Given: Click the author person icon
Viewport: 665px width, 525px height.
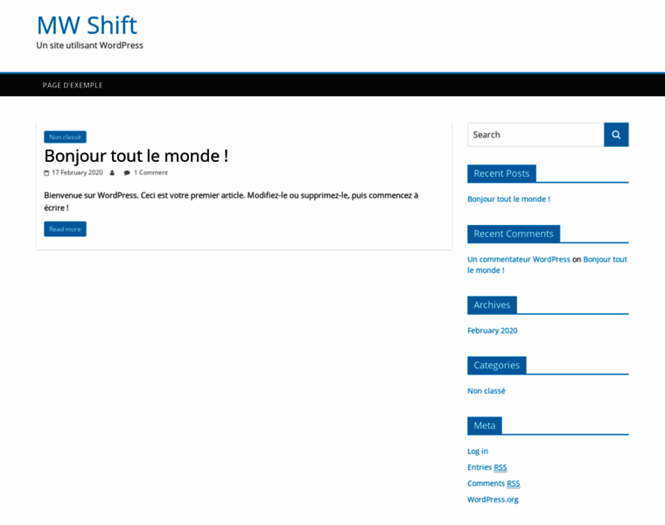Looking at the screenshot, I should coord(112,173).
